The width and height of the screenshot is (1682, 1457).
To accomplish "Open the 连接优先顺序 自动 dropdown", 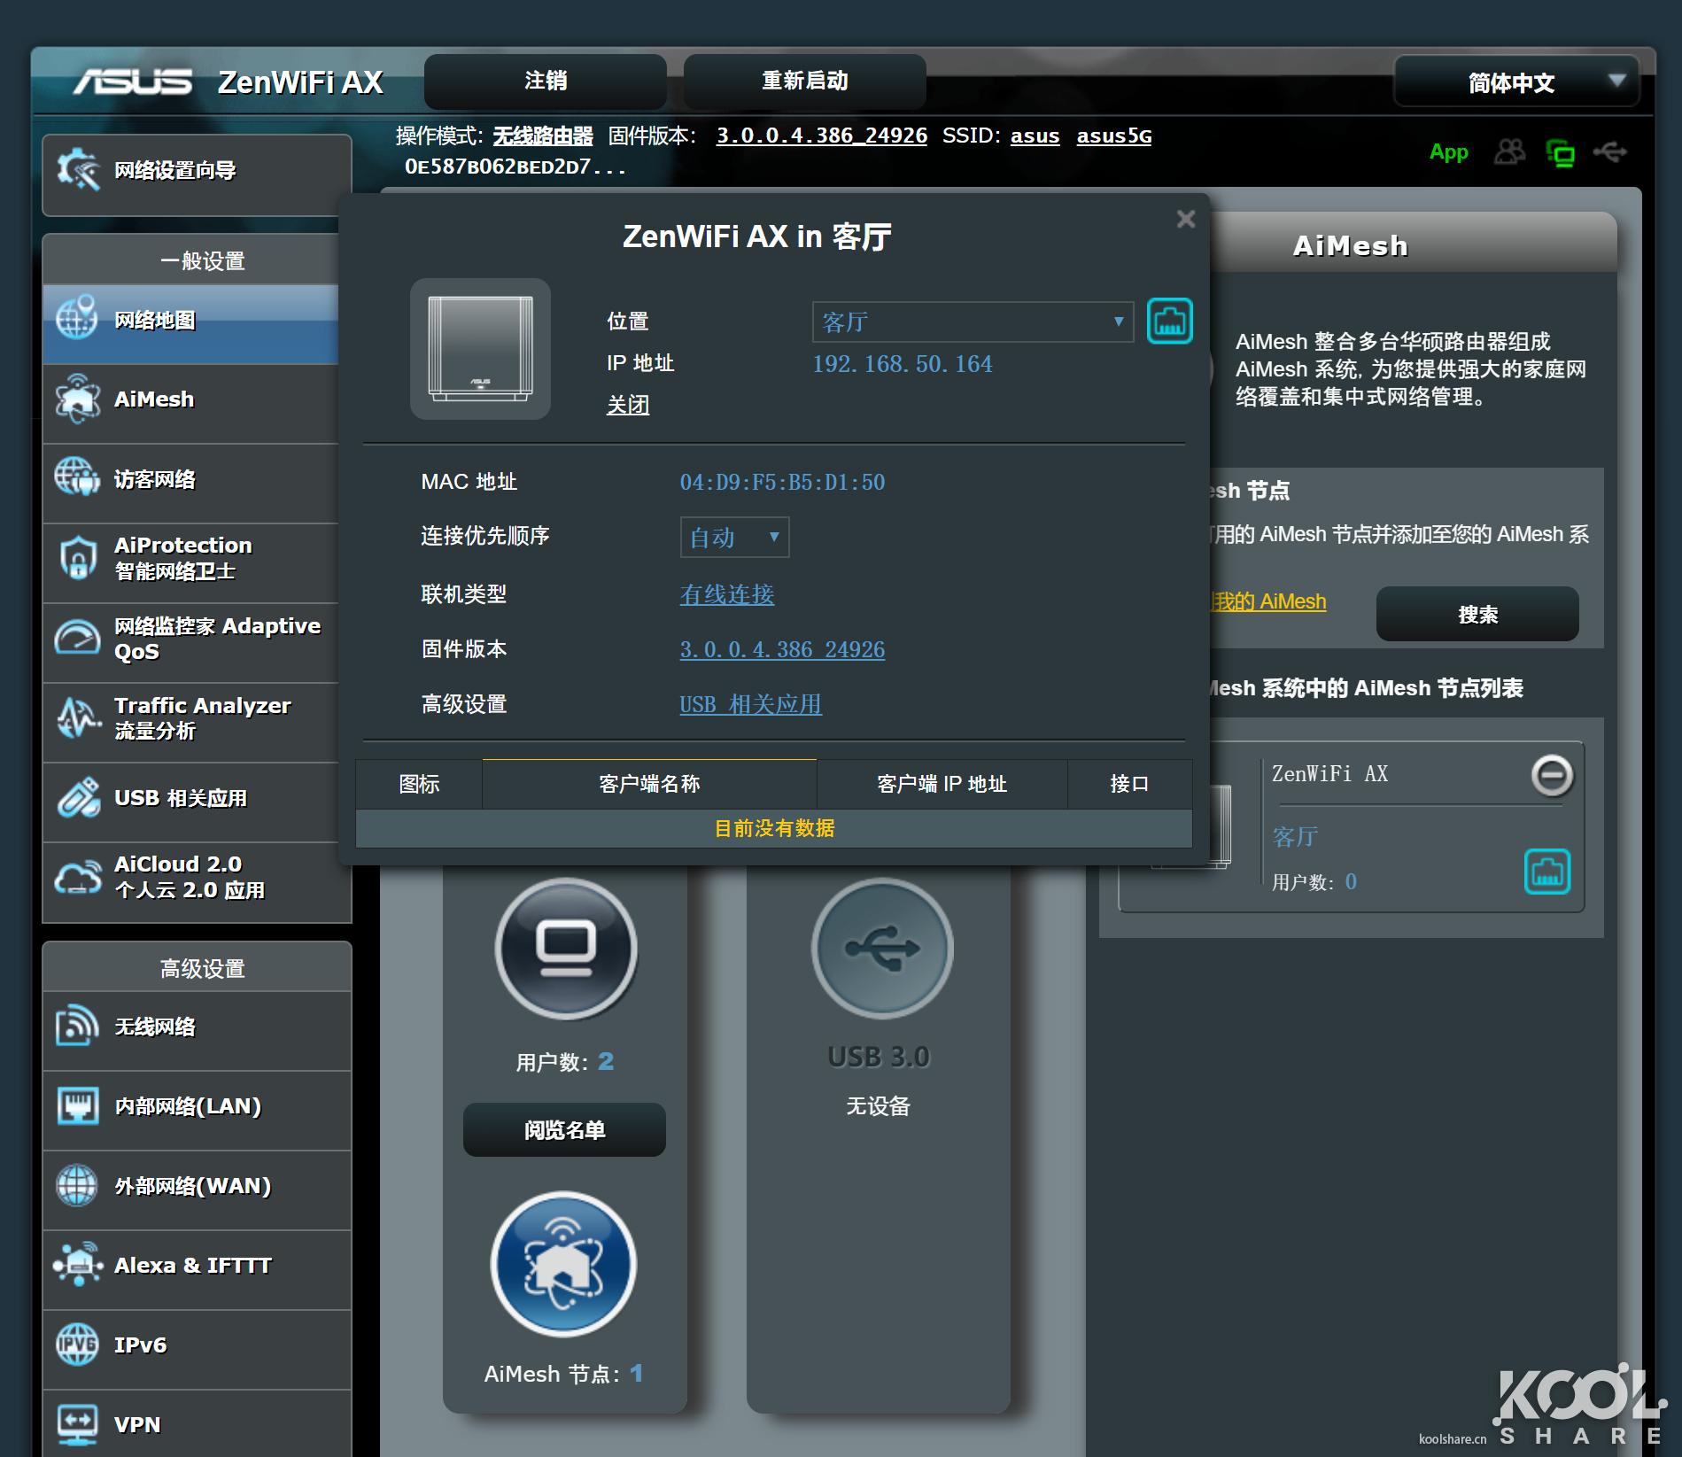I will [732, 537].
